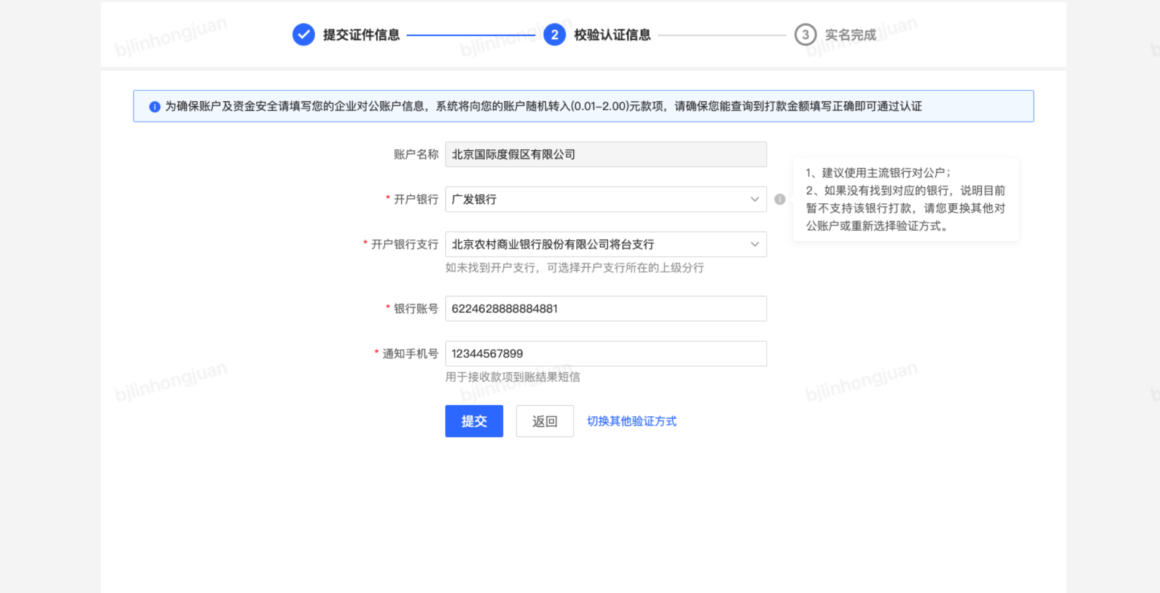Open 切换其他验证方式 link
Screen dimensions: 1160x593
tap(631, 421)
